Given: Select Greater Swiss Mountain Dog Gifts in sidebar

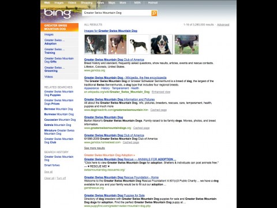Looking at the screenshot, I should tap(59, 60).
